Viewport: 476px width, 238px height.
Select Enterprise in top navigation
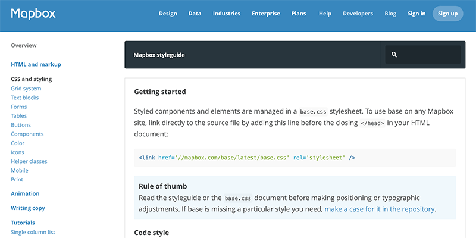click(266, 14)
